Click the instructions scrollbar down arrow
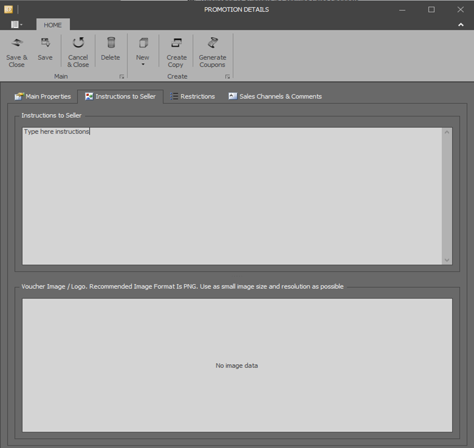This screenshot has width=474, height=448. tap(447, 260)
